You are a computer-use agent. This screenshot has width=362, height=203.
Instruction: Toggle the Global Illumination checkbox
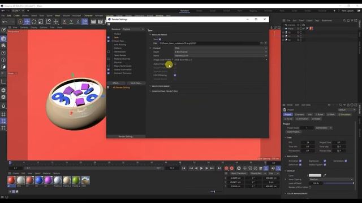pyautogui.click(x=109, y=69)
